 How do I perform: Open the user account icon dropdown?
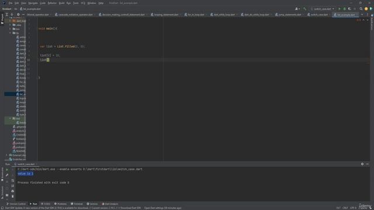coord(297,9)
